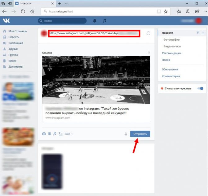
Task: Click the add notes pen icon
Action: pos(188,11)
